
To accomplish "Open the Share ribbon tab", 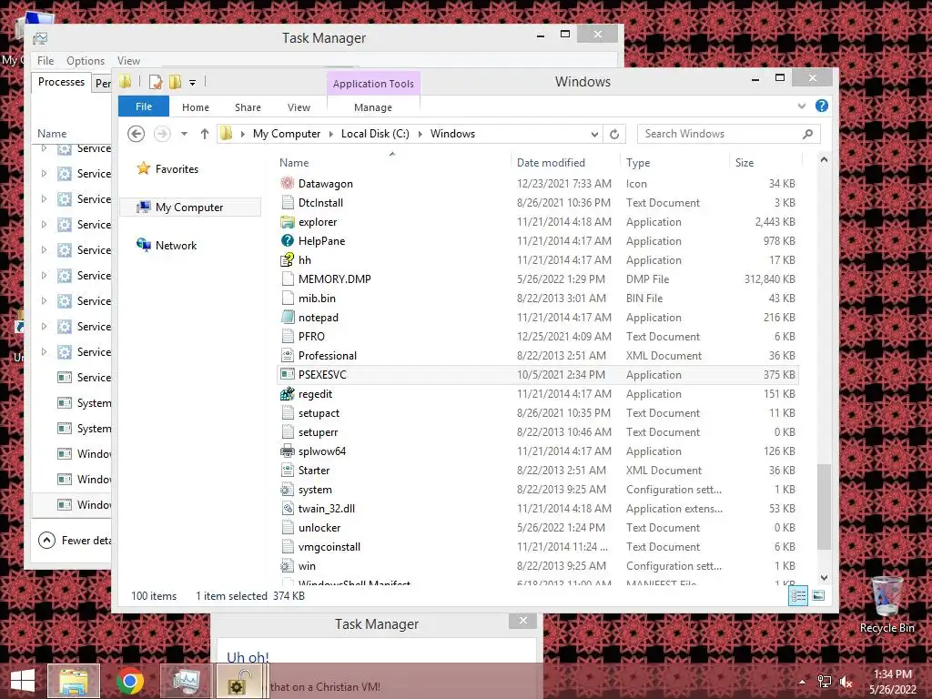I will [x=248, y=107].
